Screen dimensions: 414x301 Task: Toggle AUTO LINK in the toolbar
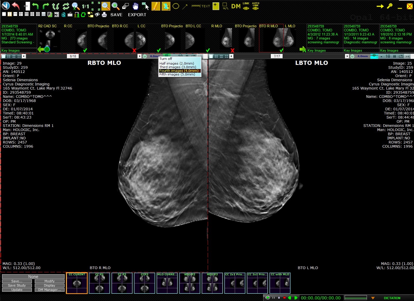point(256,6)
